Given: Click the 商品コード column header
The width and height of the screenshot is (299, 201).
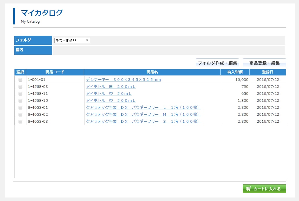Looking at the screenshot, I should pos(55,72).
